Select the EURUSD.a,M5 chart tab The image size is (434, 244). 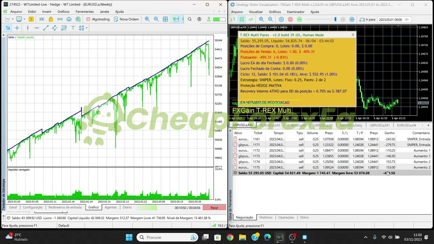tap(270, 125)
